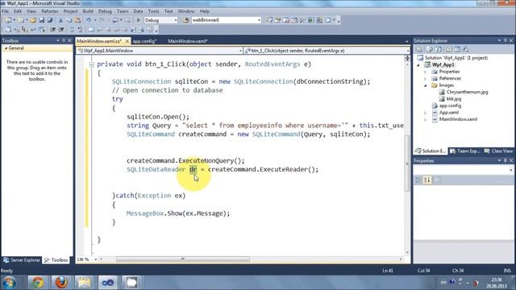Open the Tools menu
Viewport: 516px width, 290px height.
point(153,11)
